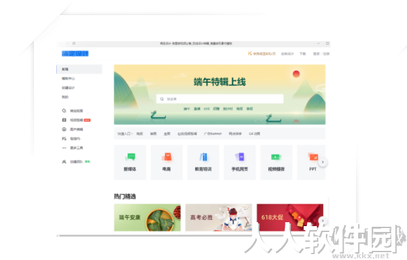Click the window title text in title bar
This screenshot has width=407, height=260.
pyautogui.click(x=196, y=44)
